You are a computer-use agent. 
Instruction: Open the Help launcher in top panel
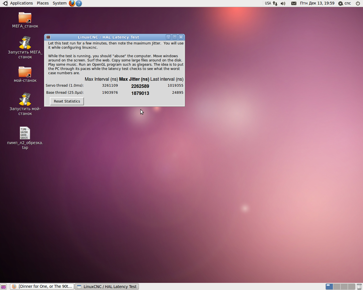(79, 3)
